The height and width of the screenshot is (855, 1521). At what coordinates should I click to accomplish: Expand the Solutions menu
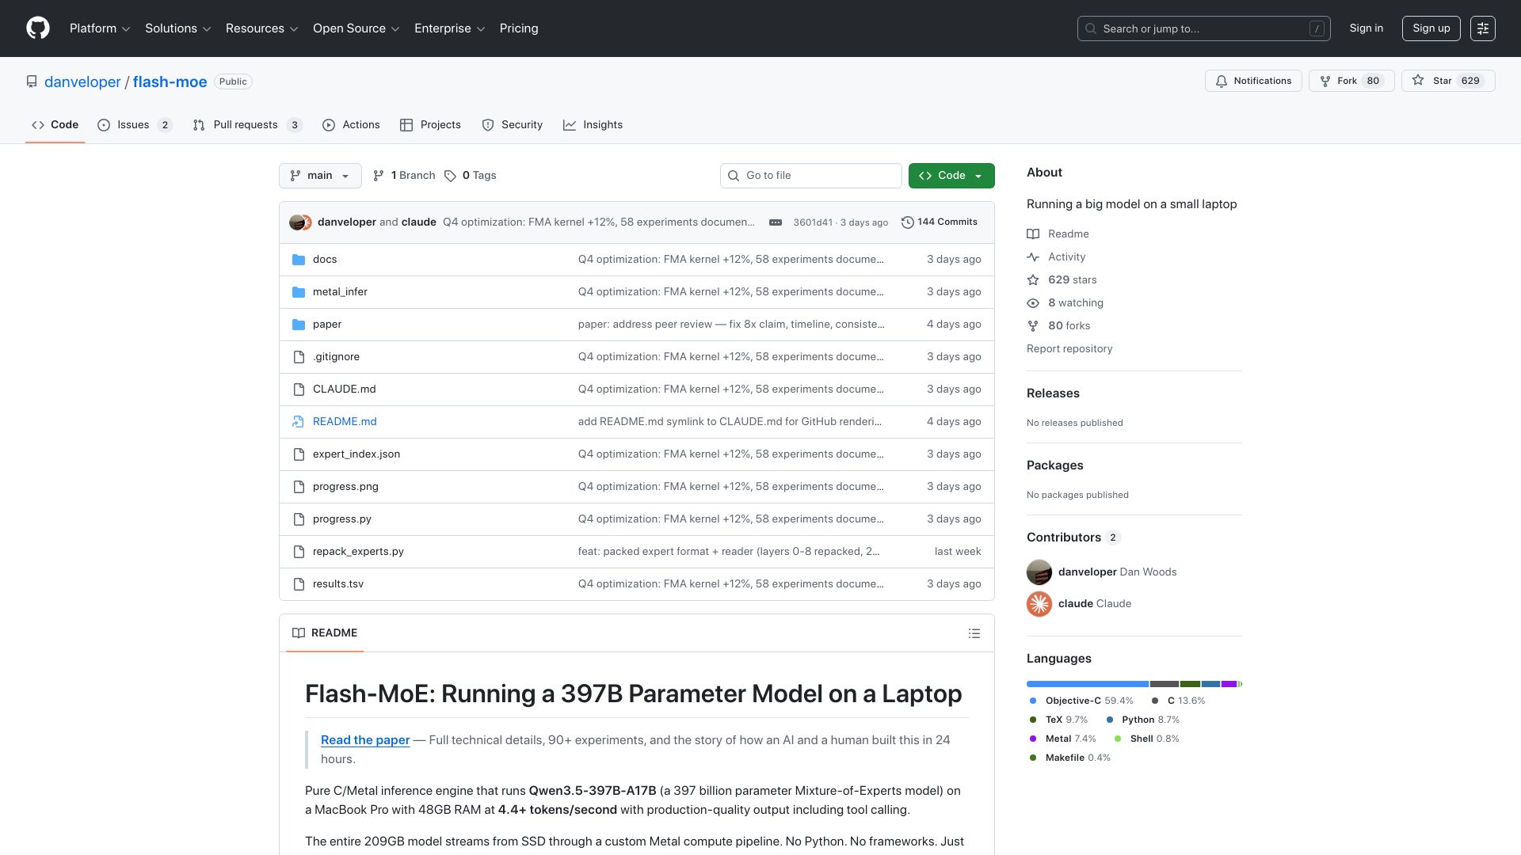tap(178, 28)
